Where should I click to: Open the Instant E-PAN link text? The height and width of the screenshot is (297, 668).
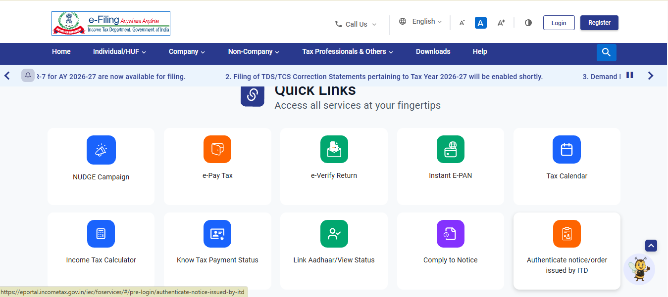(451, 175)
